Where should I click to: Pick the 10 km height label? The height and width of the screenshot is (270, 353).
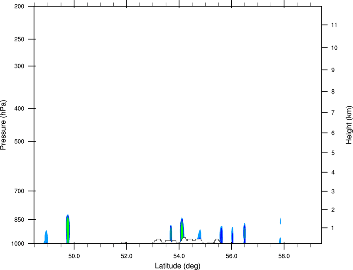(334, 48)
